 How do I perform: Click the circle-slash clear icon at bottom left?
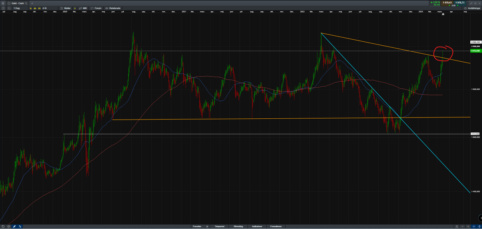tap(9, 226)
